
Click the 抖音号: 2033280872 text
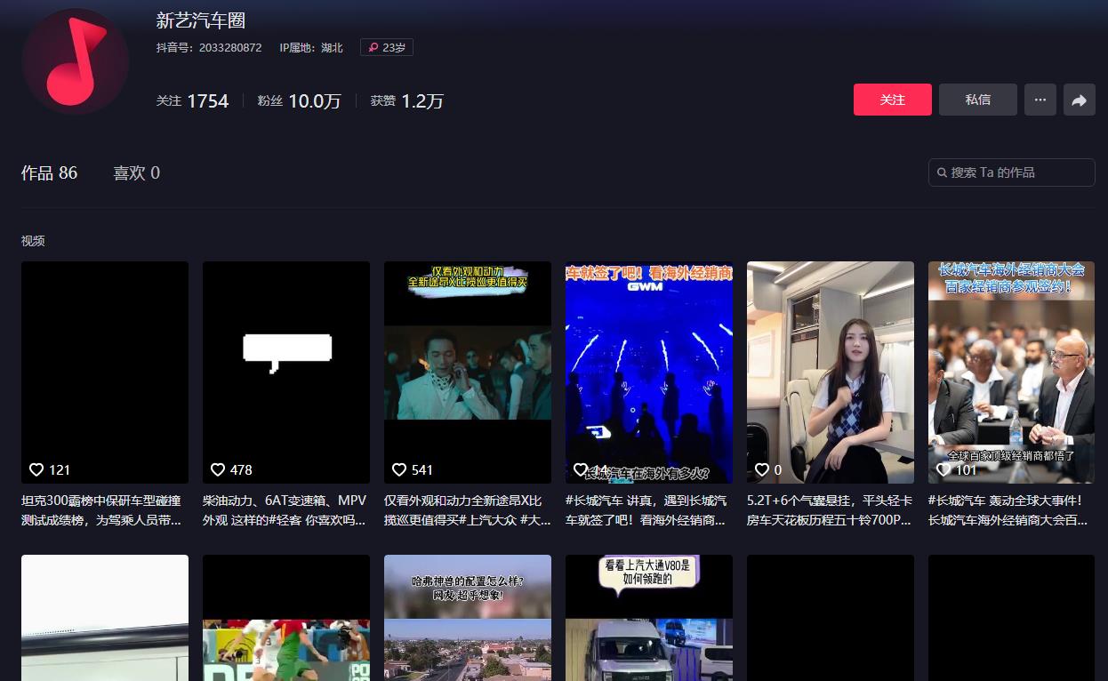coord(209,47)
